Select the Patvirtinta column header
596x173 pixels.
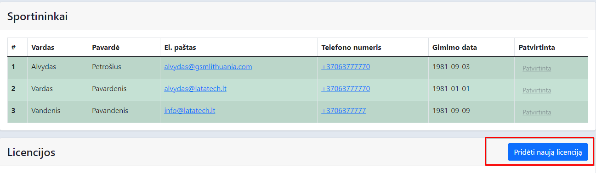pyautogui.click(x=537, y=48)
